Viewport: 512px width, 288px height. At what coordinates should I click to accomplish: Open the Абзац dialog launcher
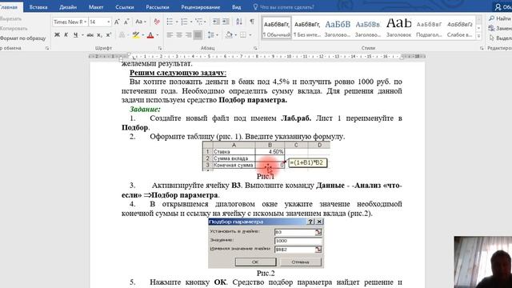tap(255, 48)
